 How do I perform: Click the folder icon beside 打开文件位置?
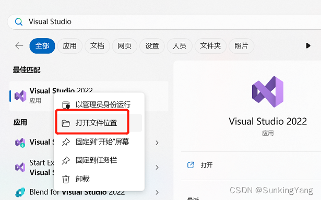click(x=66, y=123)
